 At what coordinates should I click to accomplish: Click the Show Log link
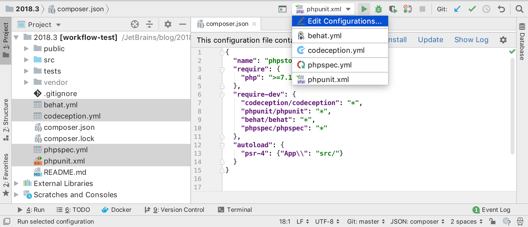pos(471,40)
